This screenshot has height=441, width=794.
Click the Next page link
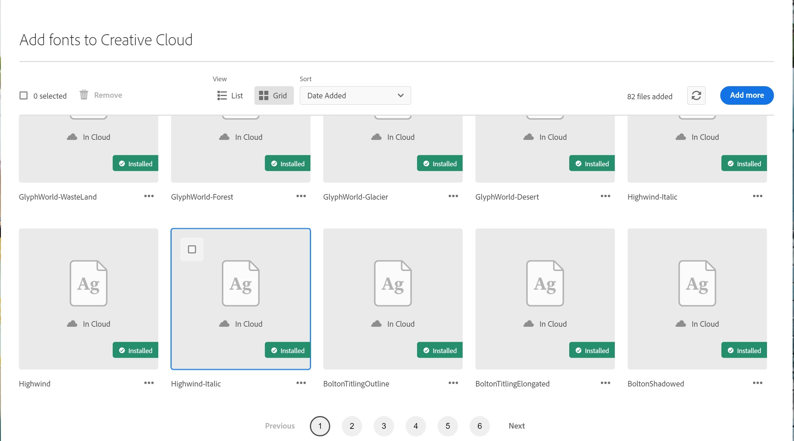pos(516,426)
